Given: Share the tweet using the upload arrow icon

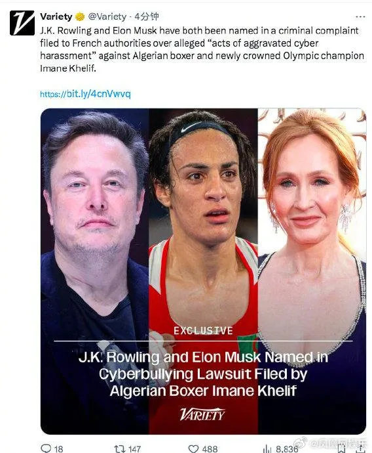Looking at the screenshot, I should click(360, 448).
